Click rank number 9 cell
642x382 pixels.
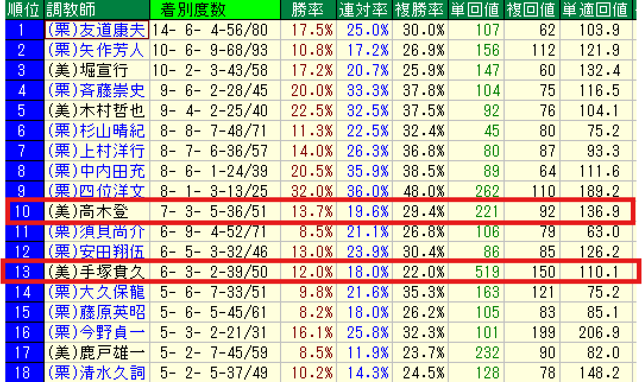[x=23, y=191]
